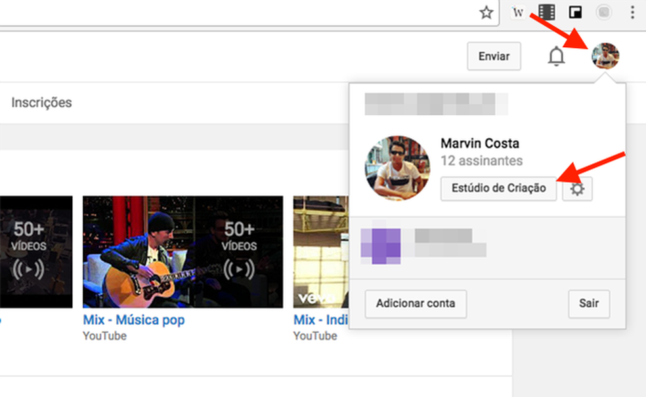This screenshot has height=397, width=646.
Task: Click the Enviar upload button
Action: click(494, 56)
